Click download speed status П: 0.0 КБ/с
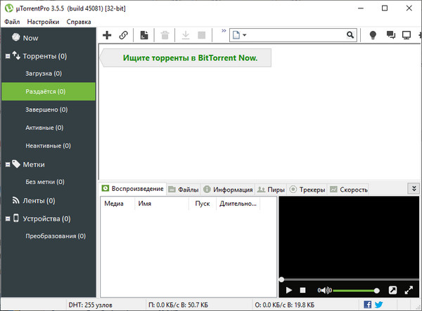Screen dimensions: 422x311 pyautogui.click(x=178, y=305)
